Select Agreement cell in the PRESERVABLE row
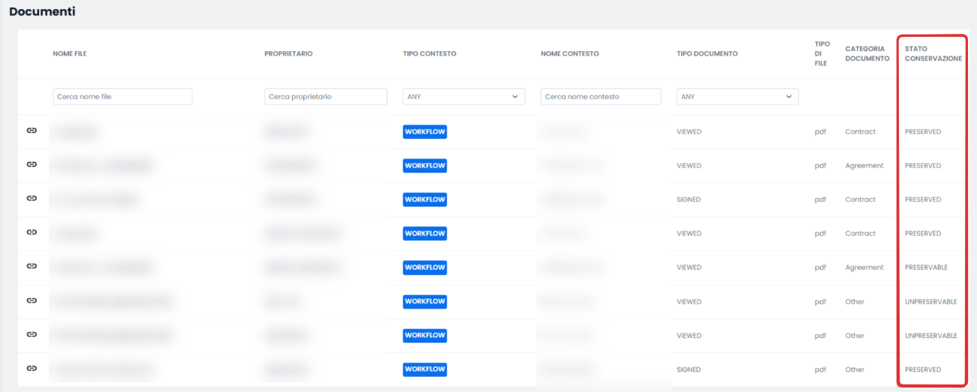Screen dimensions: 977x392 pyautogui.click(x=864, y=267)
